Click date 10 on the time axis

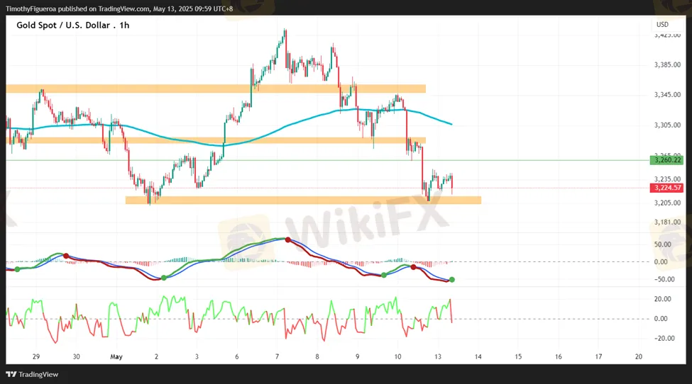[x=397, y=356]
